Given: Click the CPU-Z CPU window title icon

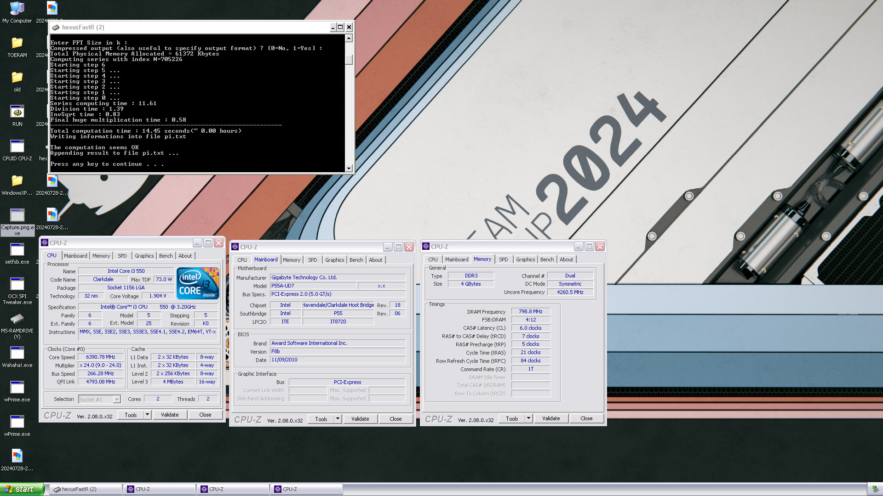Looking at the screenshot, I should tap(45, 242).
